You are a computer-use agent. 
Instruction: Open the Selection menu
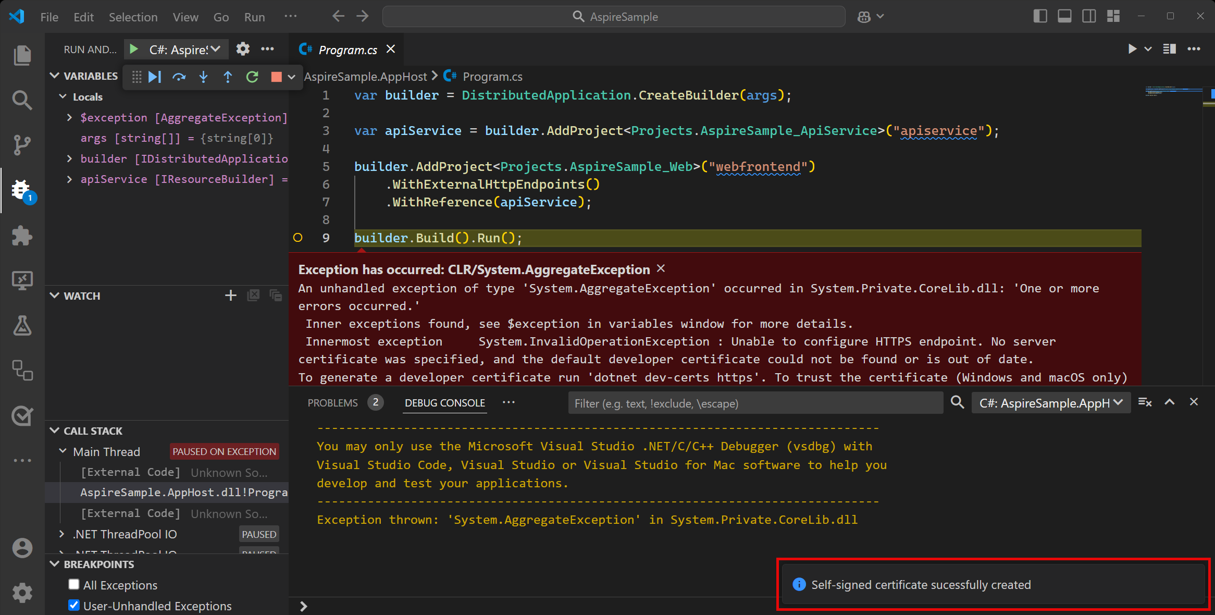133,17
